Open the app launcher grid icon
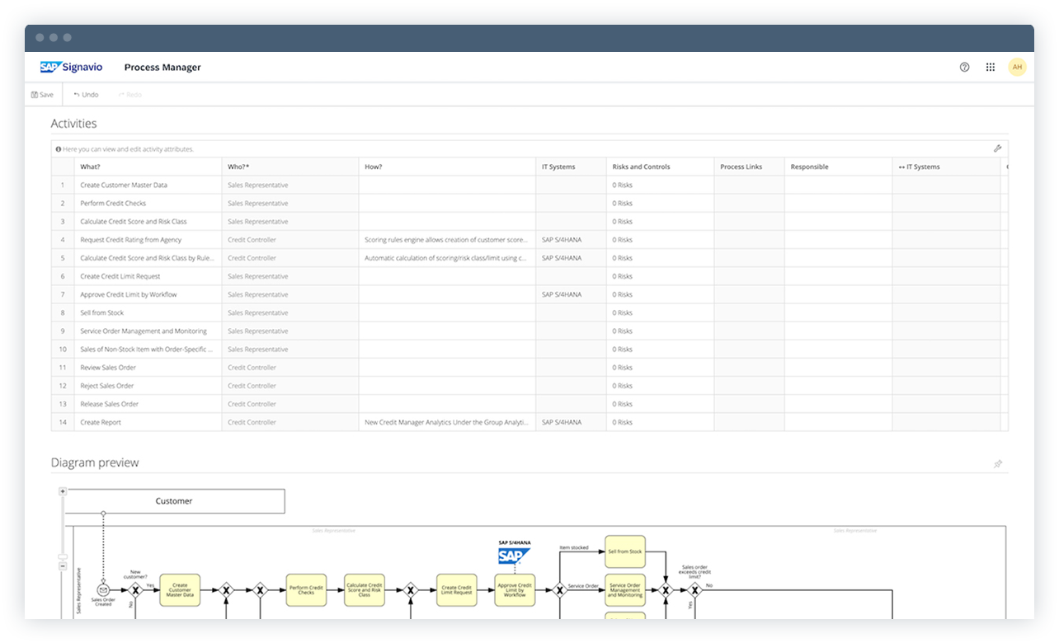The width and height of the screenshot is (1059, 643). (990, 67)
